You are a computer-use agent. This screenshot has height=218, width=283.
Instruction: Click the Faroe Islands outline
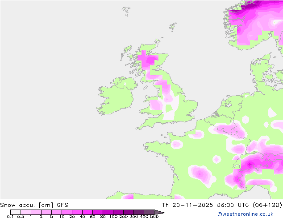click(126, 11)
